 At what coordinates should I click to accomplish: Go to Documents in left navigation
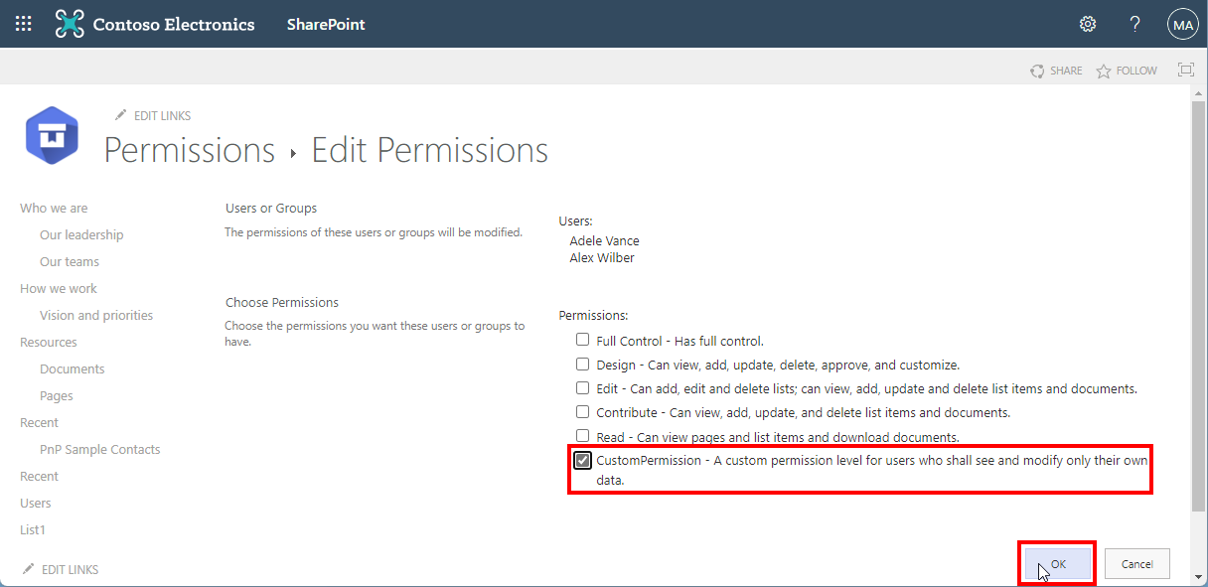pyautogui.click(x=72, y=368)
